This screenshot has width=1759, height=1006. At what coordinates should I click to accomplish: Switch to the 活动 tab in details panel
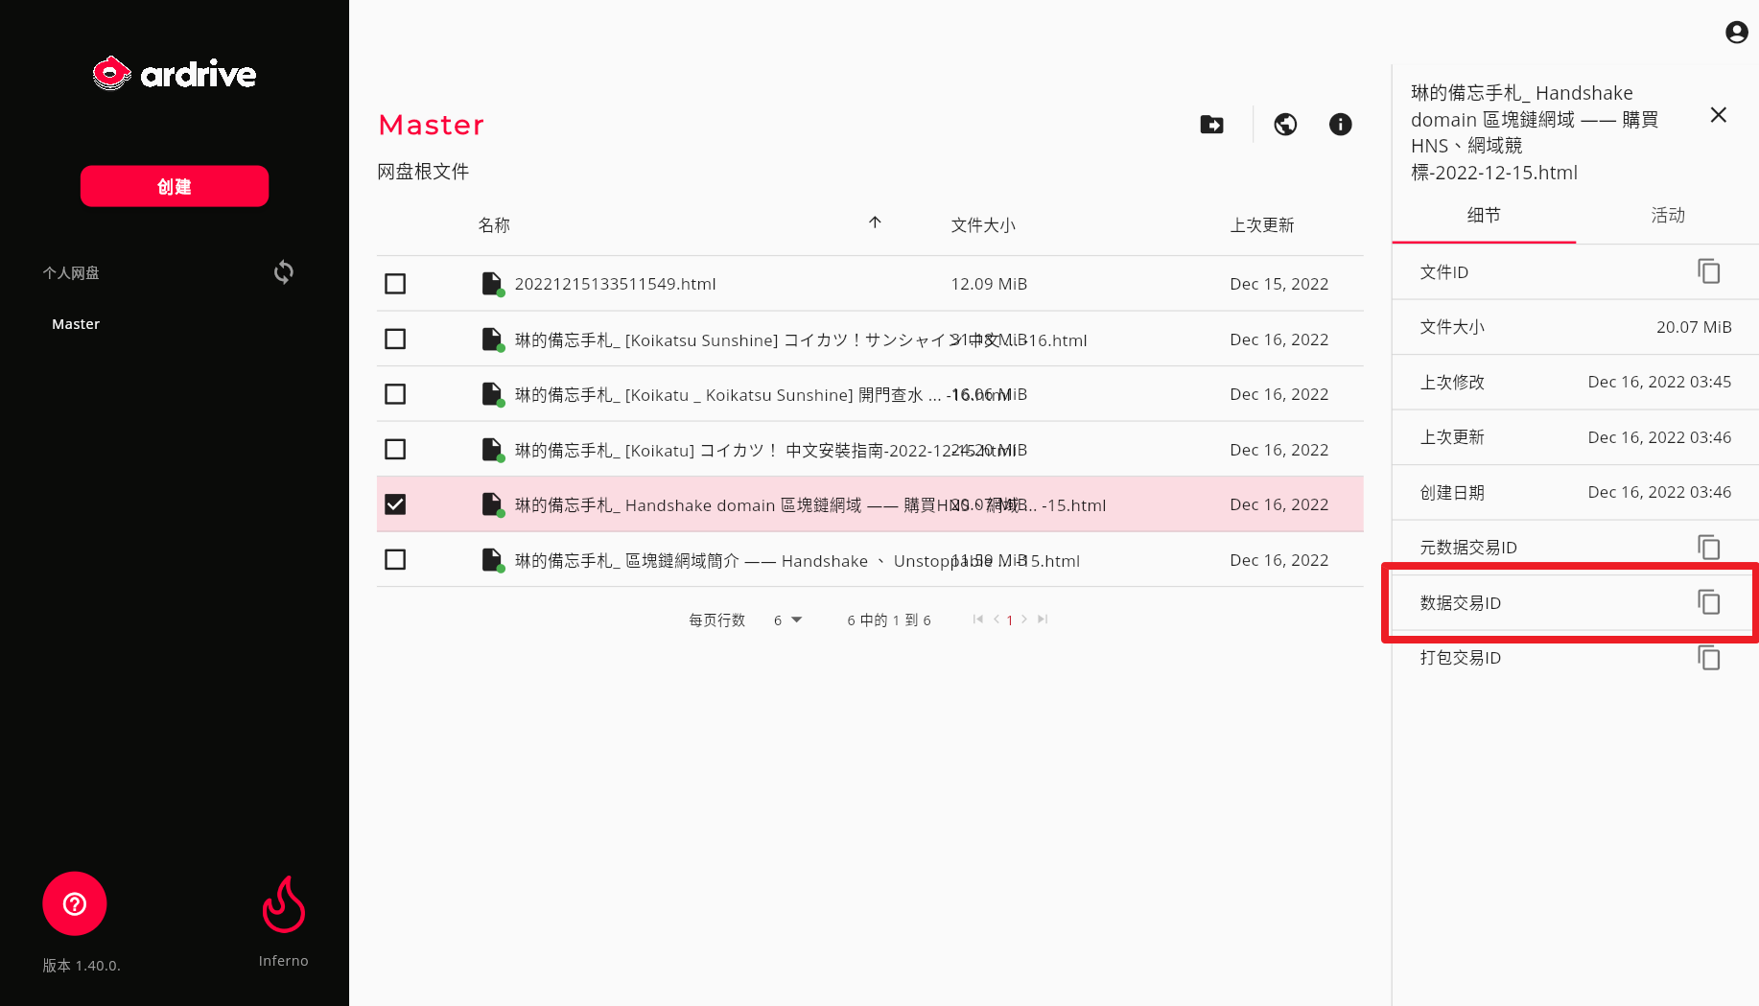click(1668, 216)
